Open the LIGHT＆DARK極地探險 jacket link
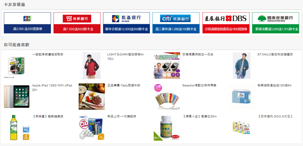This screenshot has width=303, height=146. tap(126, 57)
